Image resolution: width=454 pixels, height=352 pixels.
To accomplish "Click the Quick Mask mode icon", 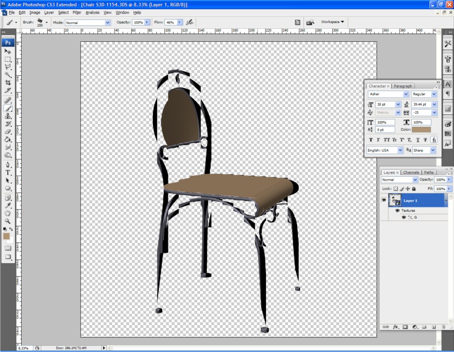I will [x=8, y=248].
